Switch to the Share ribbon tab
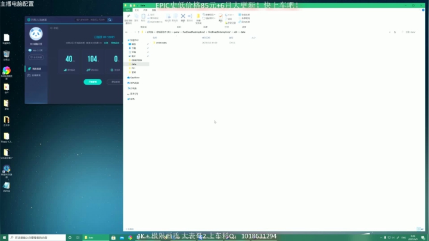429x241 pixels. click(145, 10)
